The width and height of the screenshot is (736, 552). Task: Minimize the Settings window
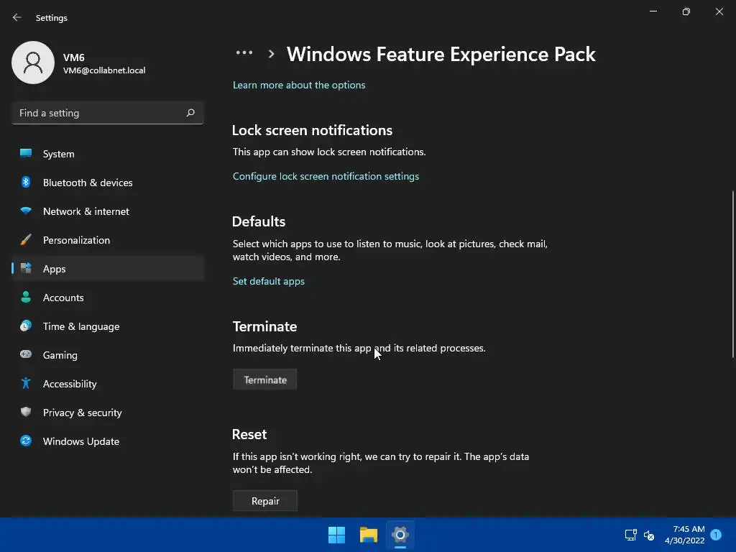[653, 11]
